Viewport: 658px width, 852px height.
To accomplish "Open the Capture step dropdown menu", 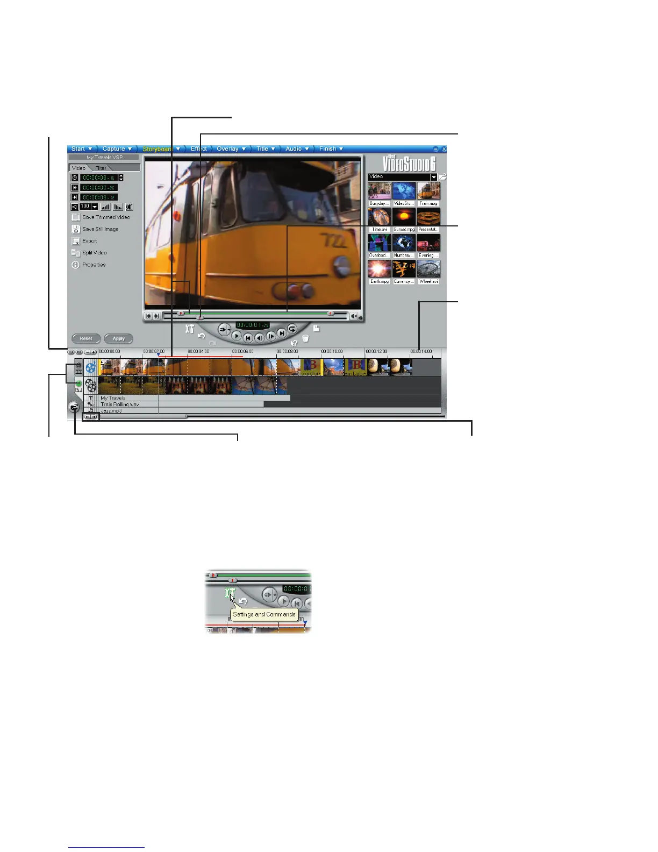I will click(x=117, y=149).
